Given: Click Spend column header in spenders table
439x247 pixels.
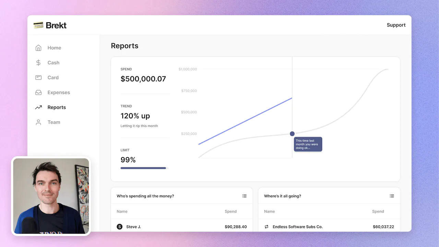Looking at the screenshot, I should [x=230, y=211].
